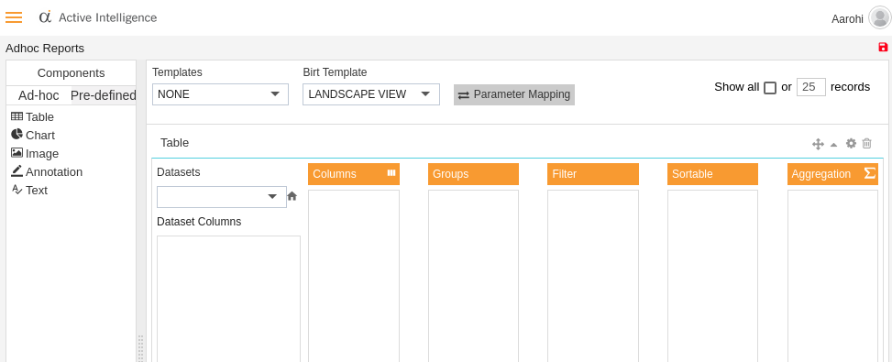The image size is (892, 362).
Task: Open Aarohi user avatar
Action: pos(879,17)
